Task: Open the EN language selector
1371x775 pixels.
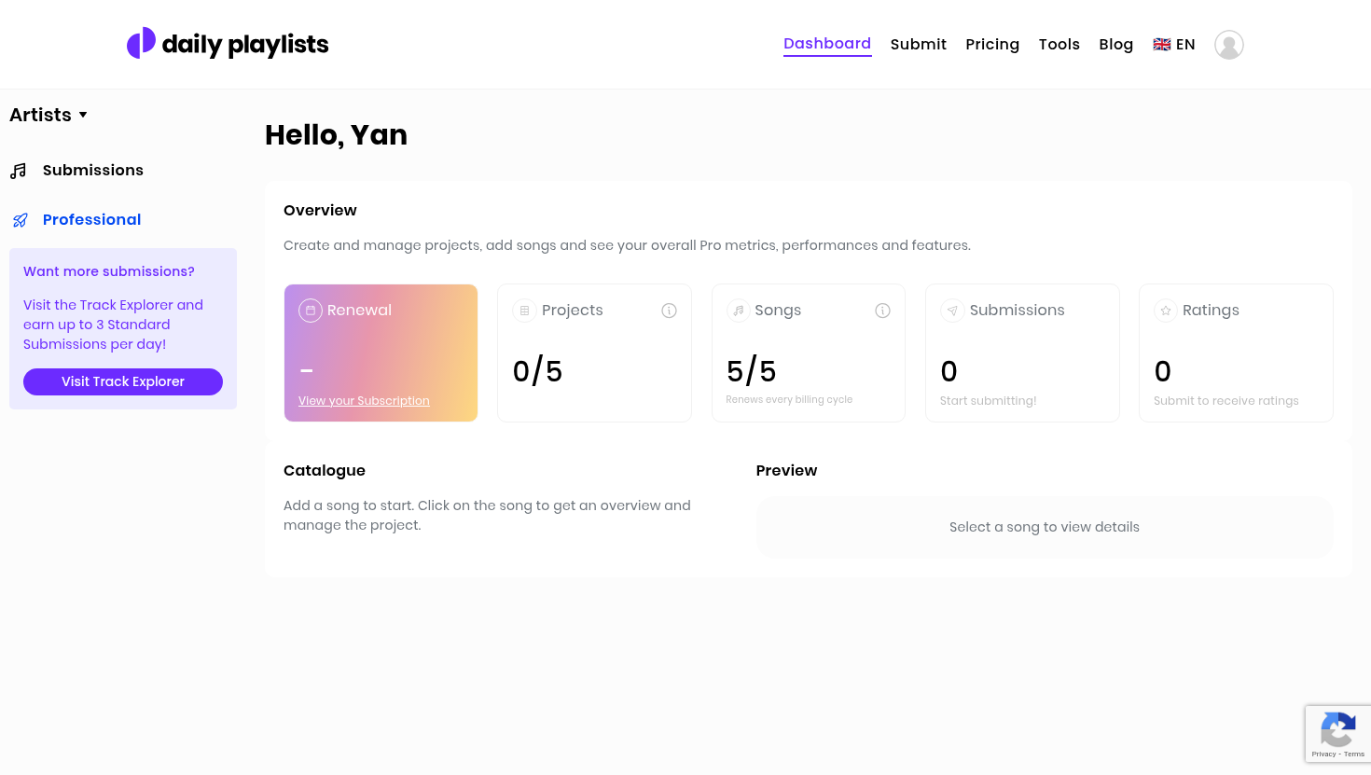Action: pos(1174,45)
